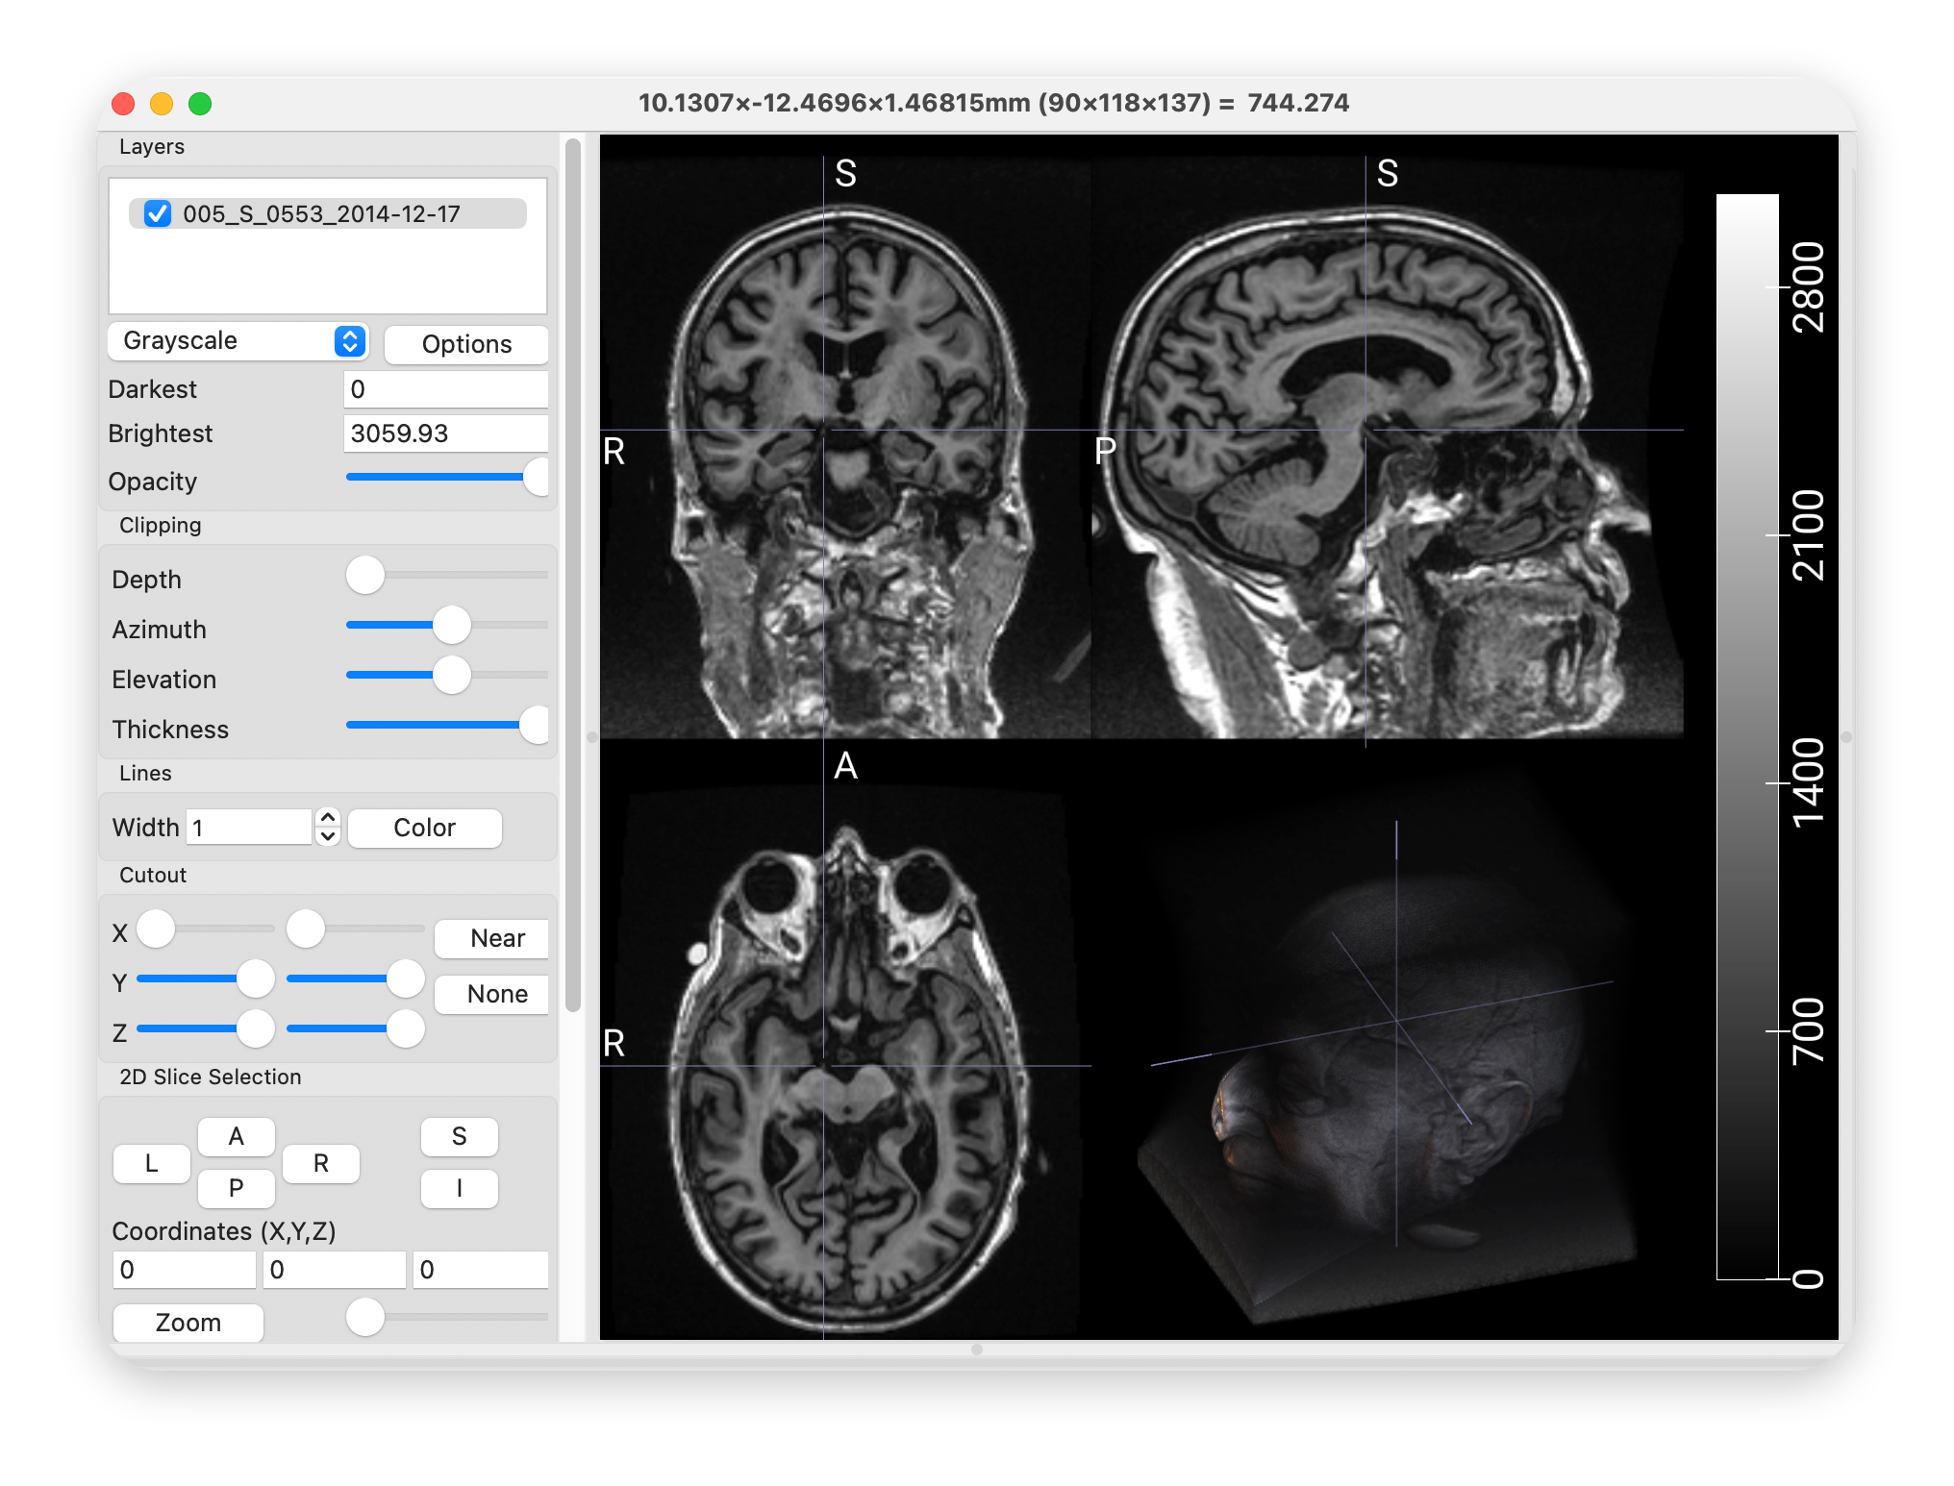Move slice left with L button
This screenshot has height=1486, width=1954.
tap(152, 1163)
